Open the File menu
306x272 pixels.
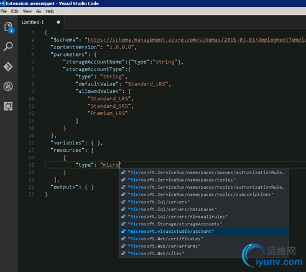point(4,11)
